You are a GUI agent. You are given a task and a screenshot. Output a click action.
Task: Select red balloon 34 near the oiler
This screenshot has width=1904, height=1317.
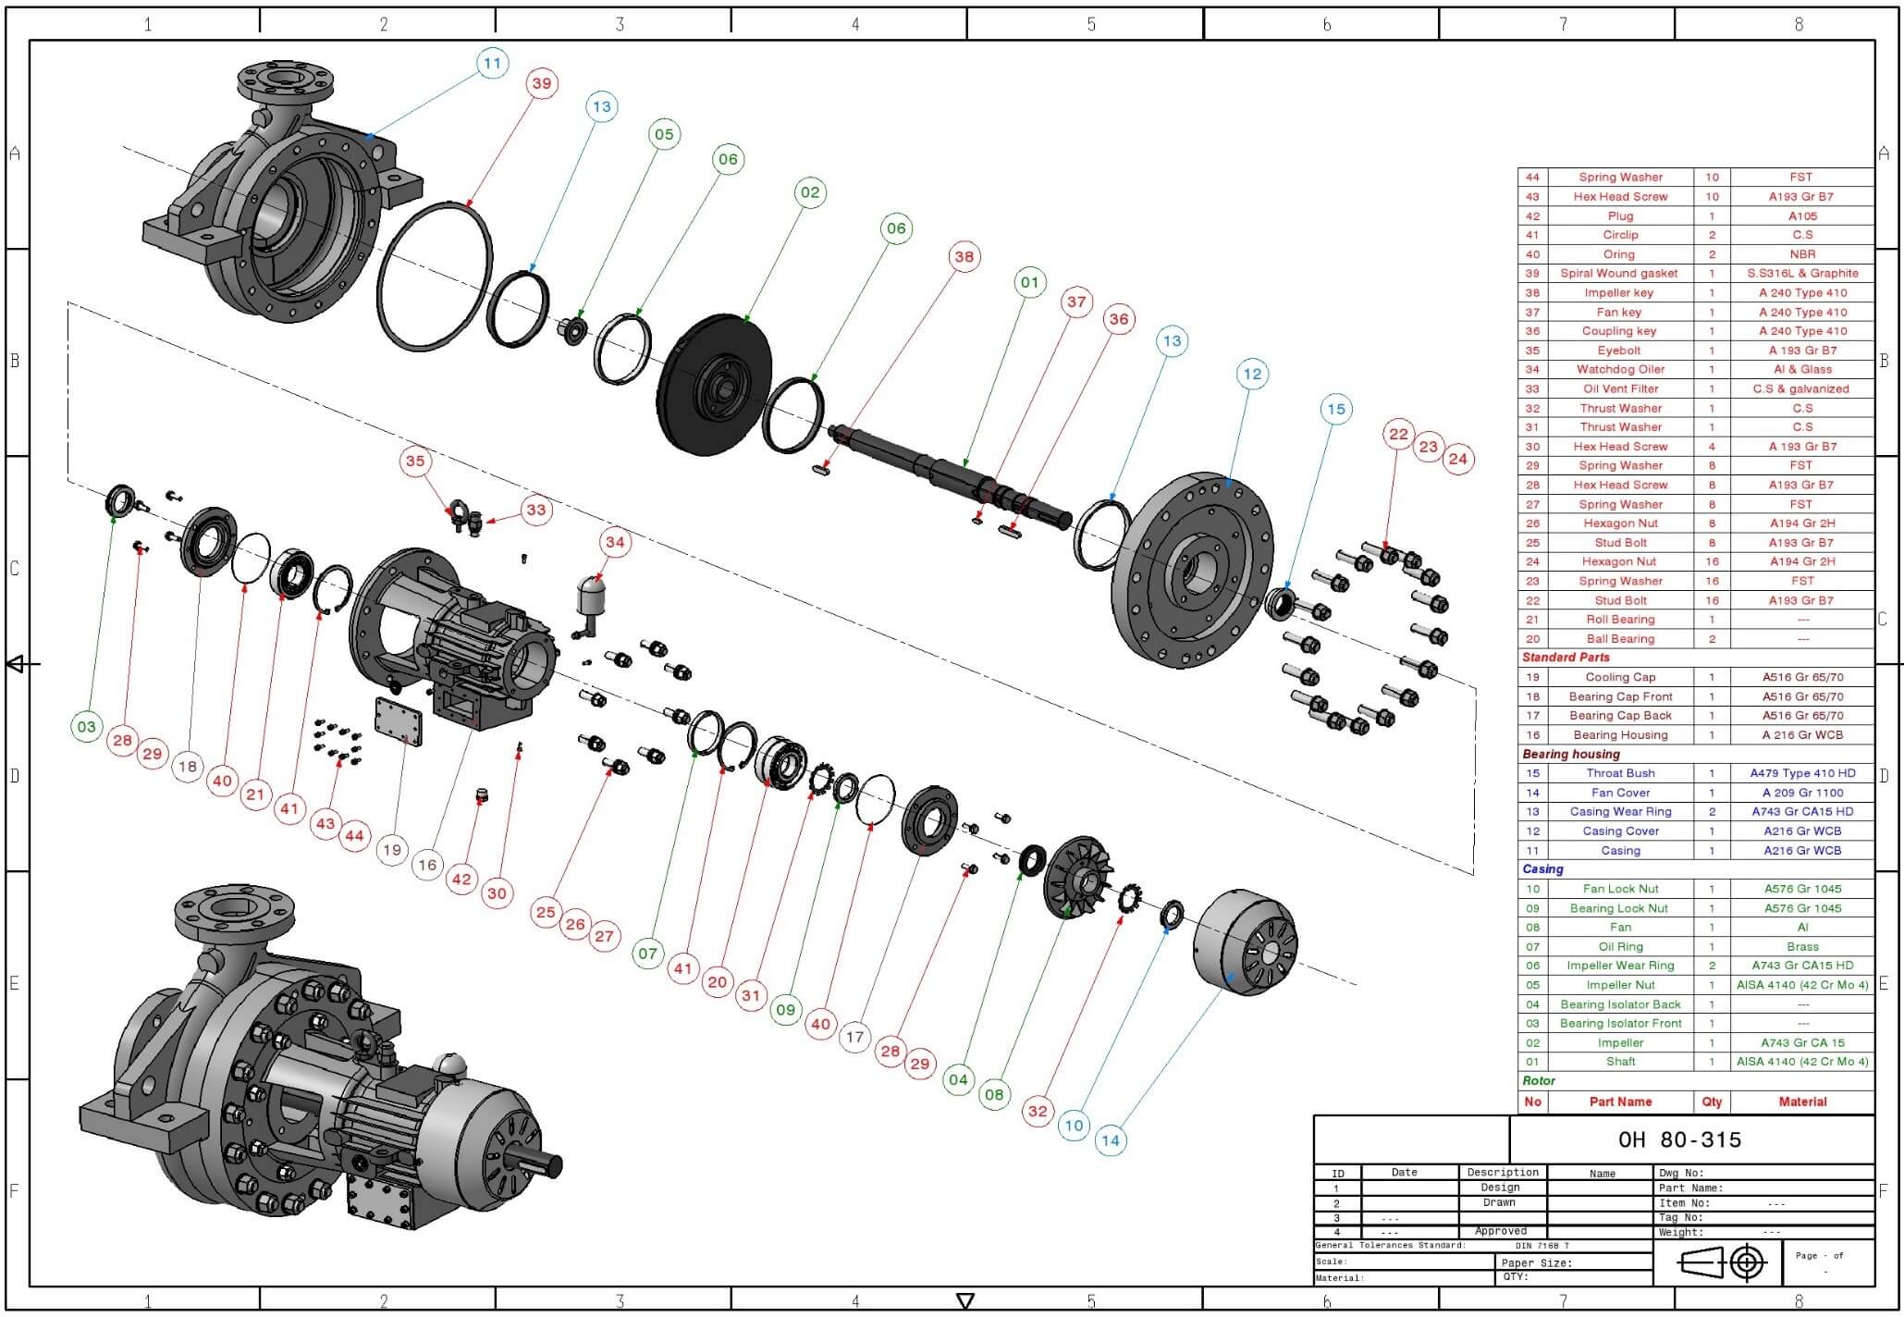coord(615,542)
